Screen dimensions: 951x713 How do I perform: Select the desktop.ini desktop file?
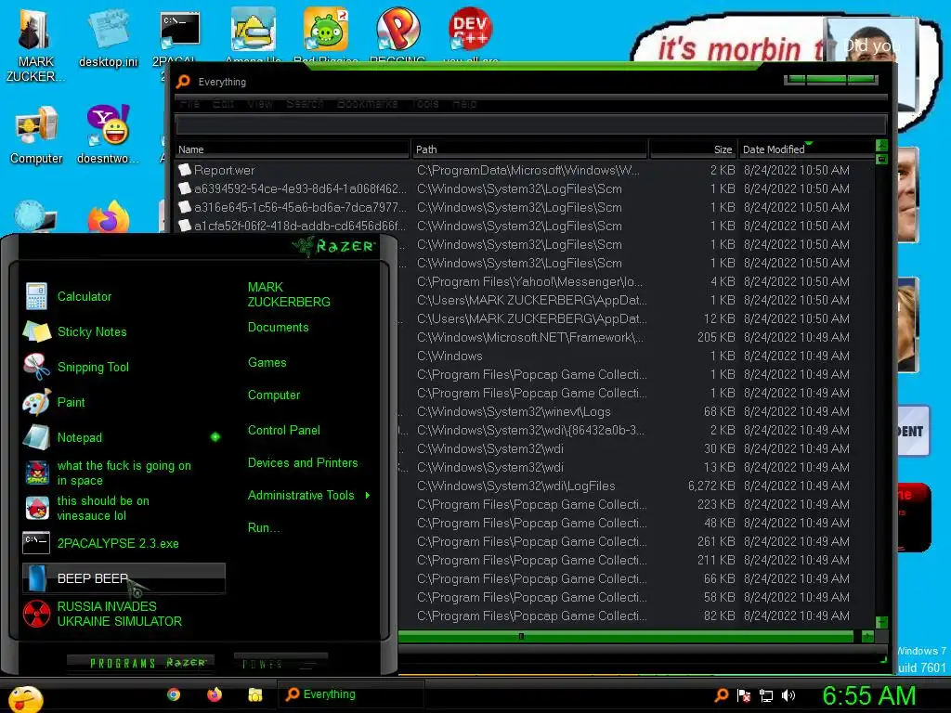[x=108, y=39]
